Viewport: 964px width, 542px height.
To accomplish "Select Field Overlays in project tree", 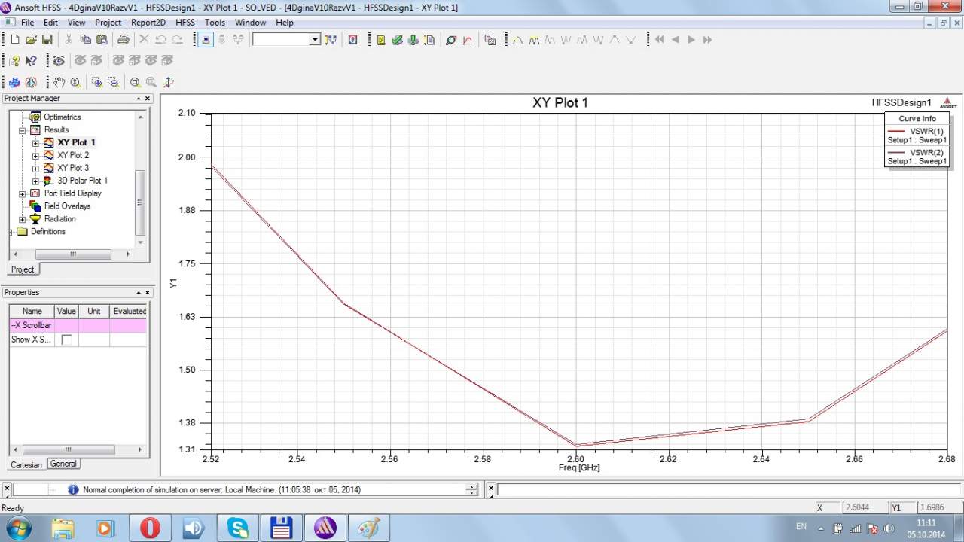I will 67,206.
